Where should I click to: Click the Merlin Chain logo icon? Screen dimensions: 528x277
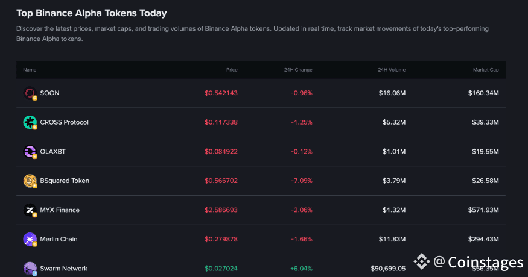coord(30,239)
